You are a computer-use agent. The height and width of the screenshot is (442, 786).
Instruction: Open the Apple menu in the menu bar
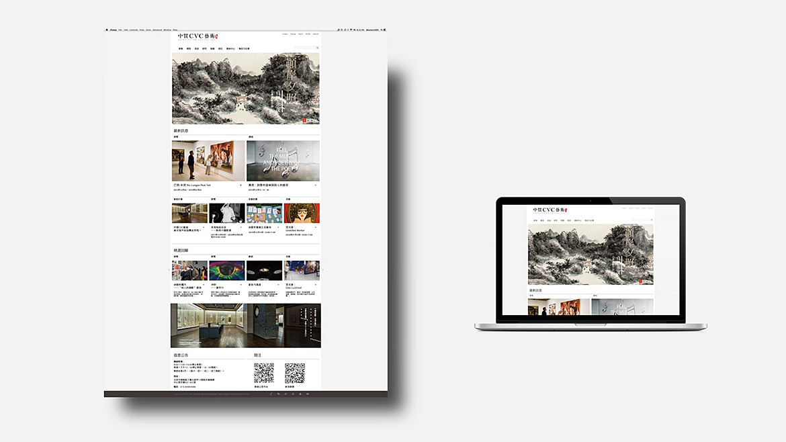(107, 30)
